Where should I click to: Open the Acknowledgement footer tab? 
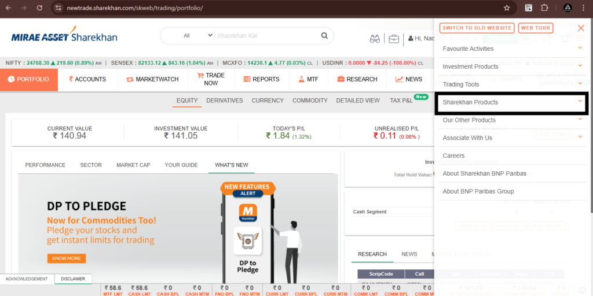[x=27, y=279]
